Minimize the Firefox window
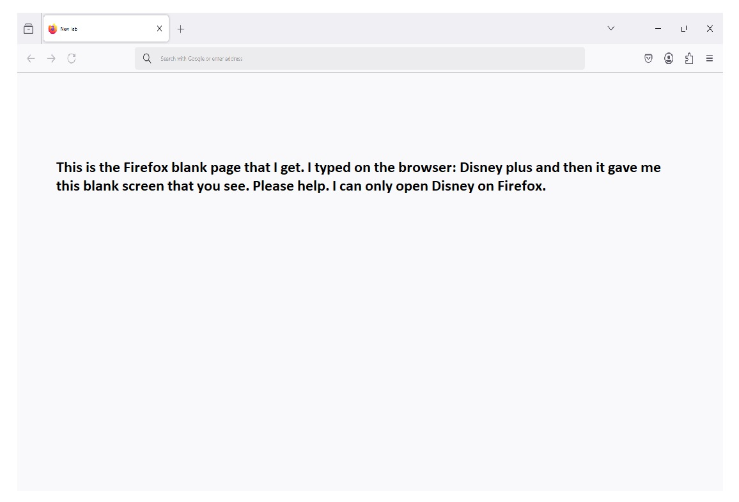 (x=658, y=29)
